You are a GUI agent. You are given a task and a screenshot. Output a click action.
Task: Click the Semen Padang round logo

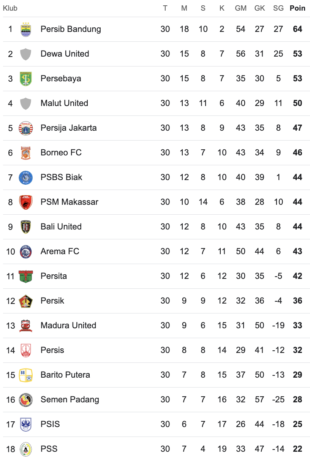pos(25,400)
